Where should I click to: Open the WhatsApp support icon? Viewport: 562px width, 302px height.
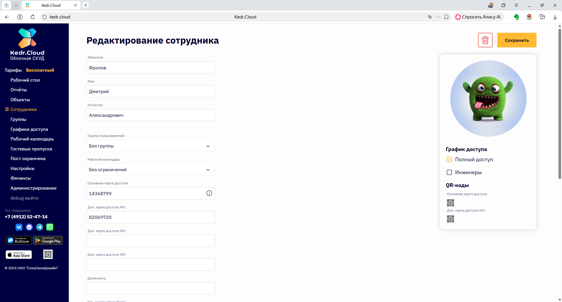50,227
